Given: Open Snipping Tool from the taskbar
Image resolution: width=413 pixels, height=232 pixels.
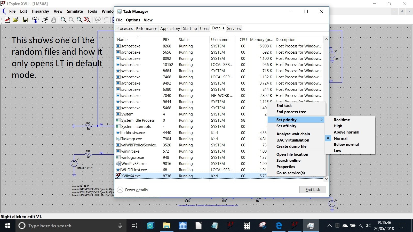Looking at the screenshot, I should [x=263, y=226].
